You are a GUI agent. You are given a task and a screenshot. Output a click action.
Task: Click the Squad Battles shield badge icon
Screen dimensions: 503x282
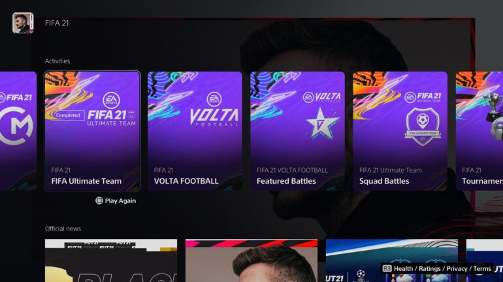click(x=423, y=126)
